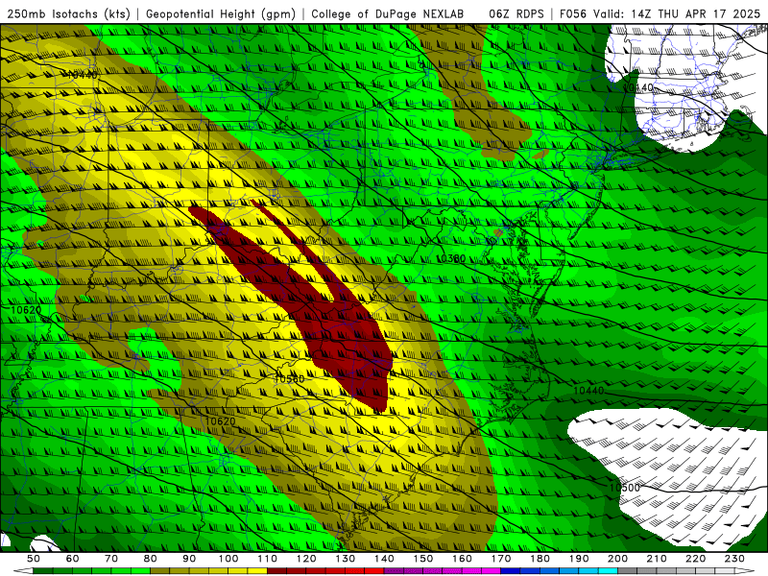Click the 50 label on the colorbar
Screen dimensions: 768x576
click(34, 559)
